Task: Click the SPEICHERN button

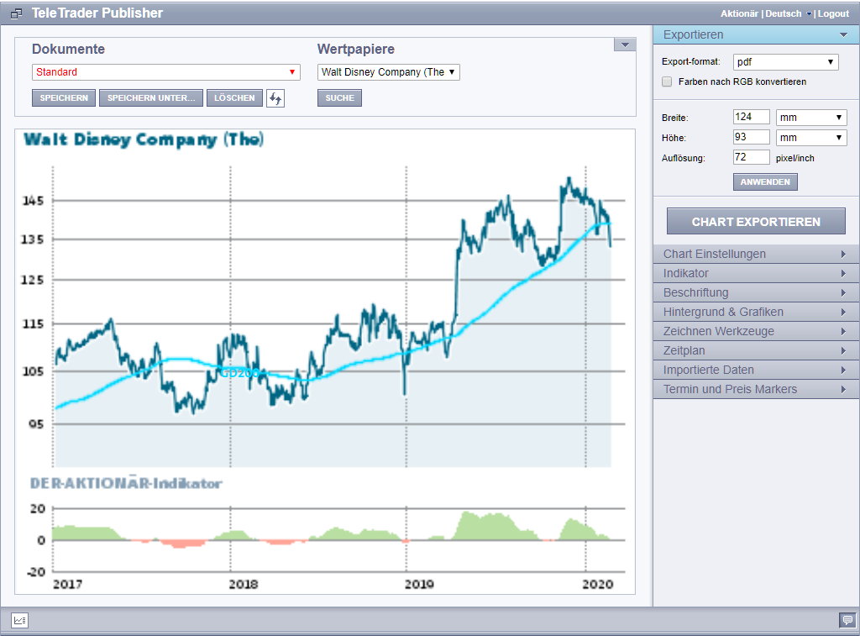Action: [x=64, y=98]
